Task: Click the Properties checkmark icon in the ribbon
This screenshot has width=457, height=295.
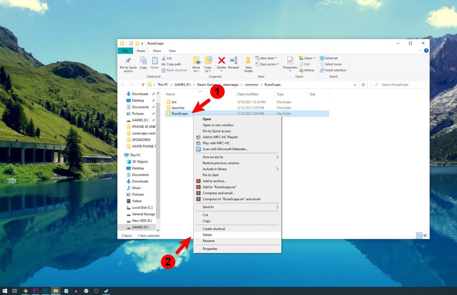Action: pyautogui.click(x=290, y=61)
